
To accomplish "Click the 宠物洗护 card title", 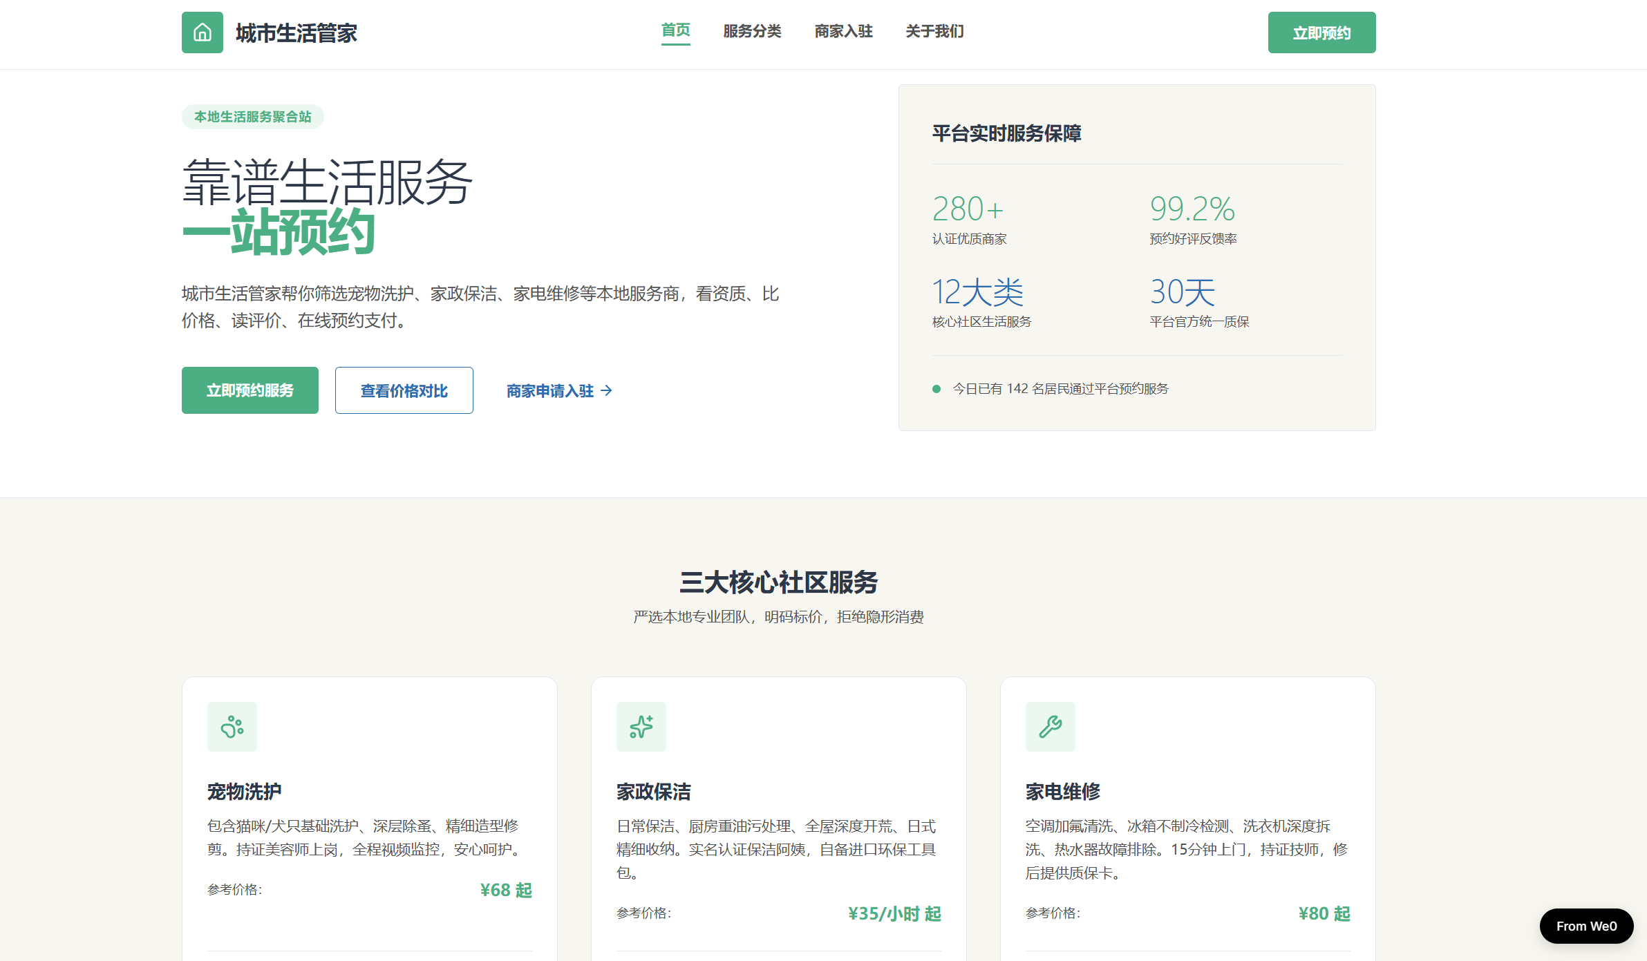I will coord(245,792).
